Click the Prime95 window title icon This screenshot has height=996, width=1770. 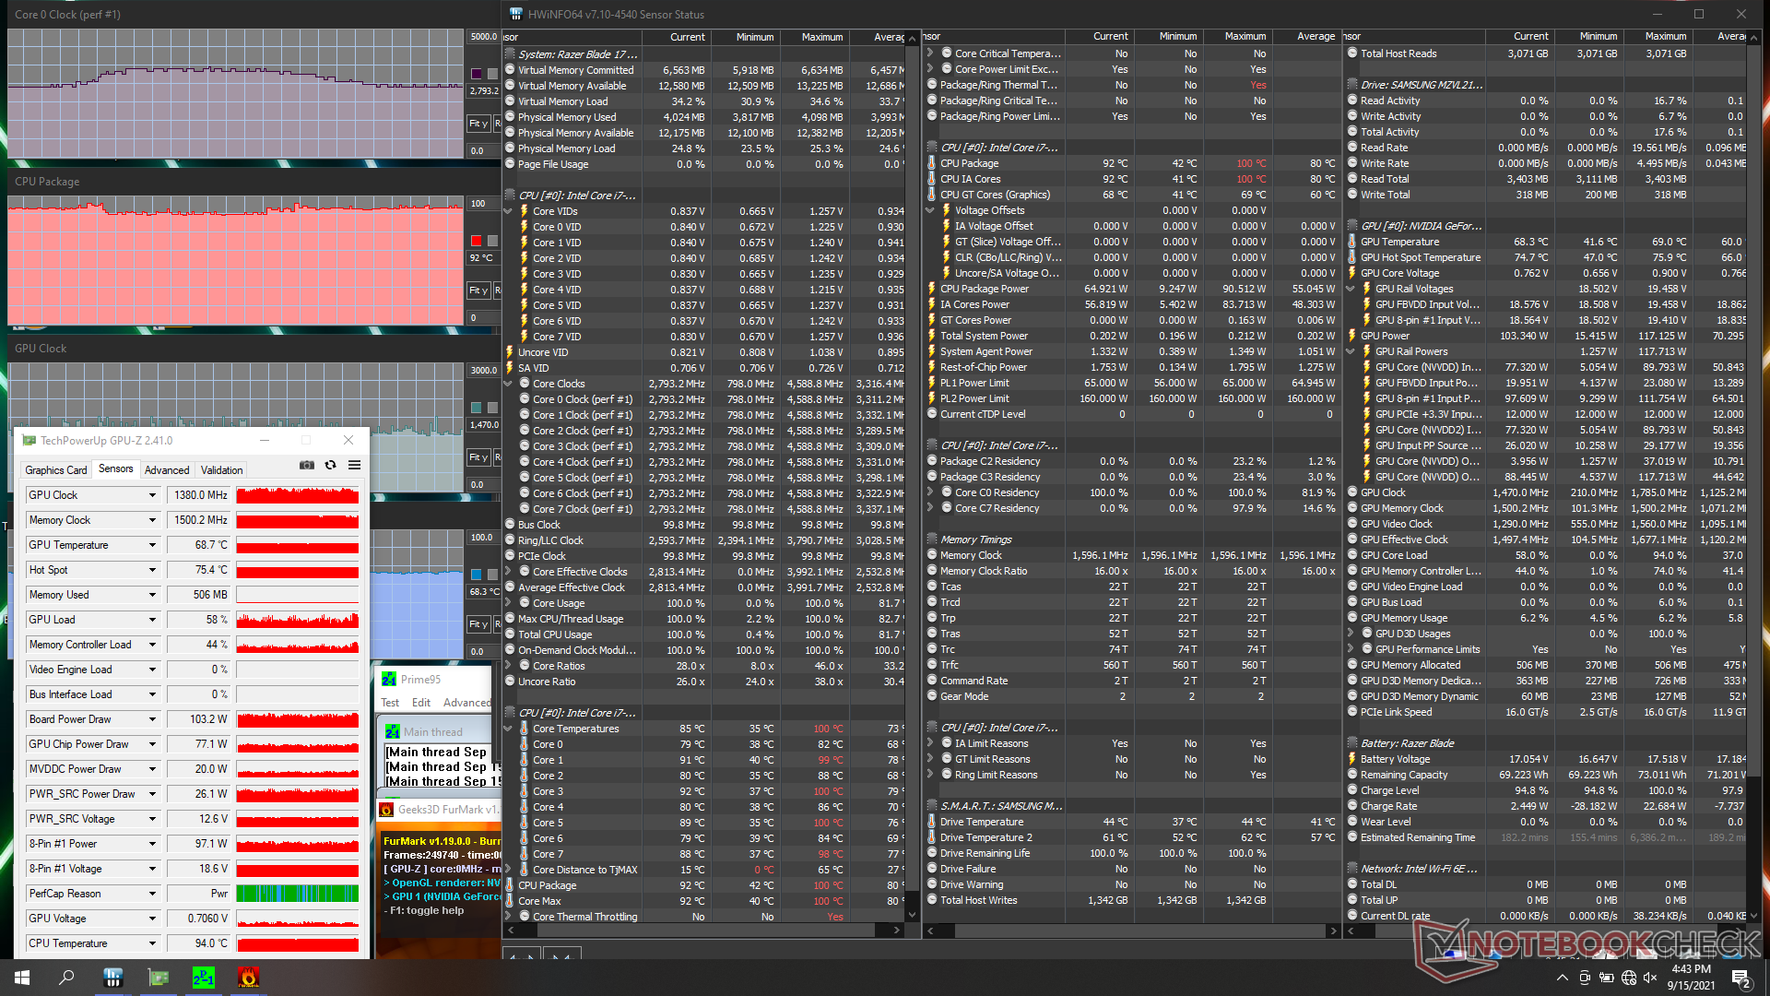(x=389, y=679)
